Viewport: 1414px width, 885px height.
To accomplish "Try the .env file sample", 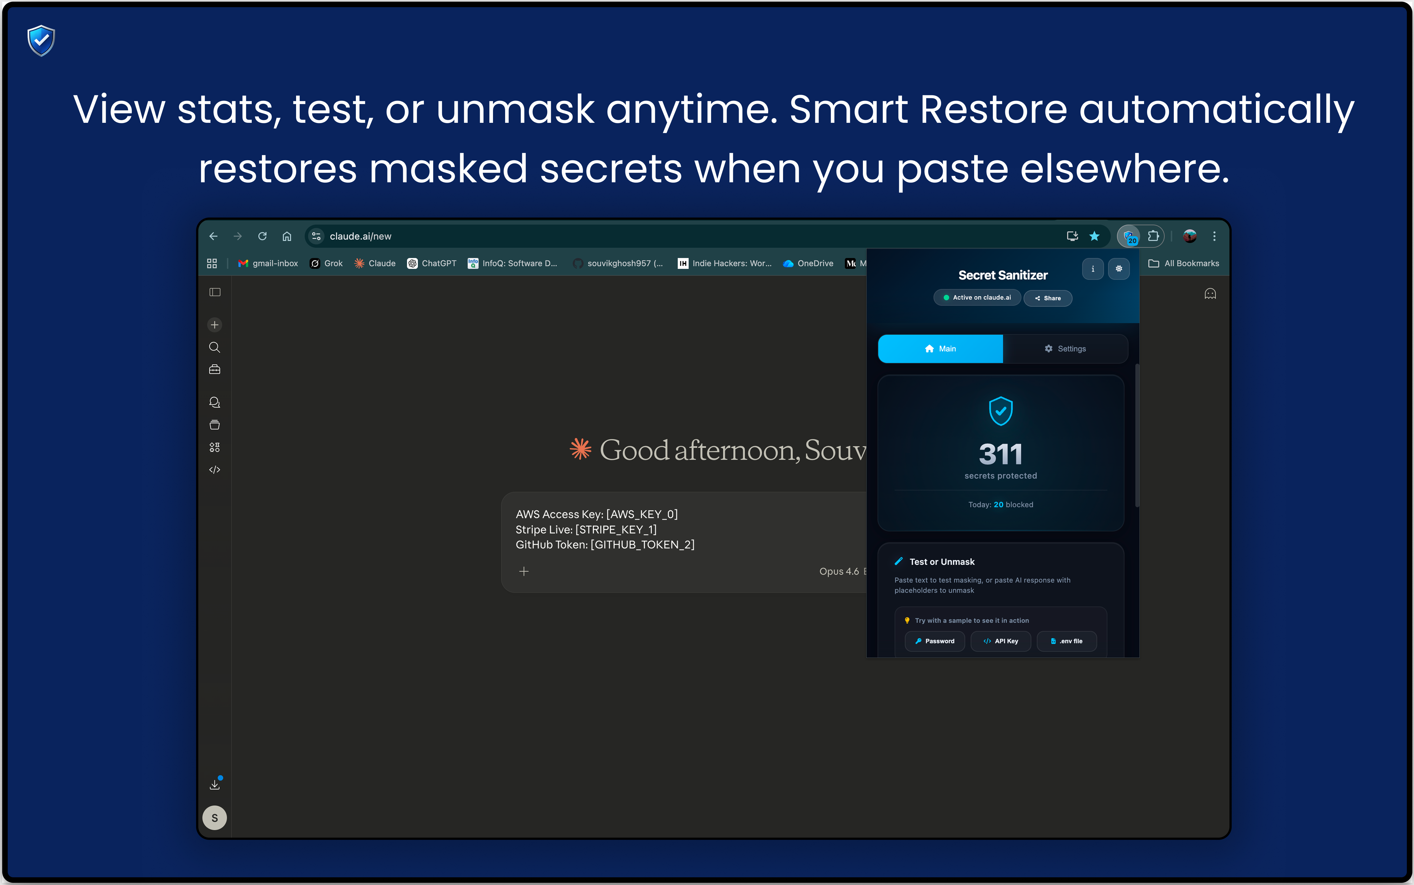I will coord(1066,641).
